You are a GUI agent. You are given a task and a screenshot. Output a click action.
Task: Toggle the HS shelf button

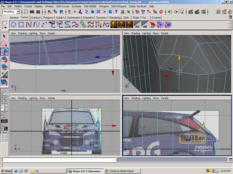point(137,25)
